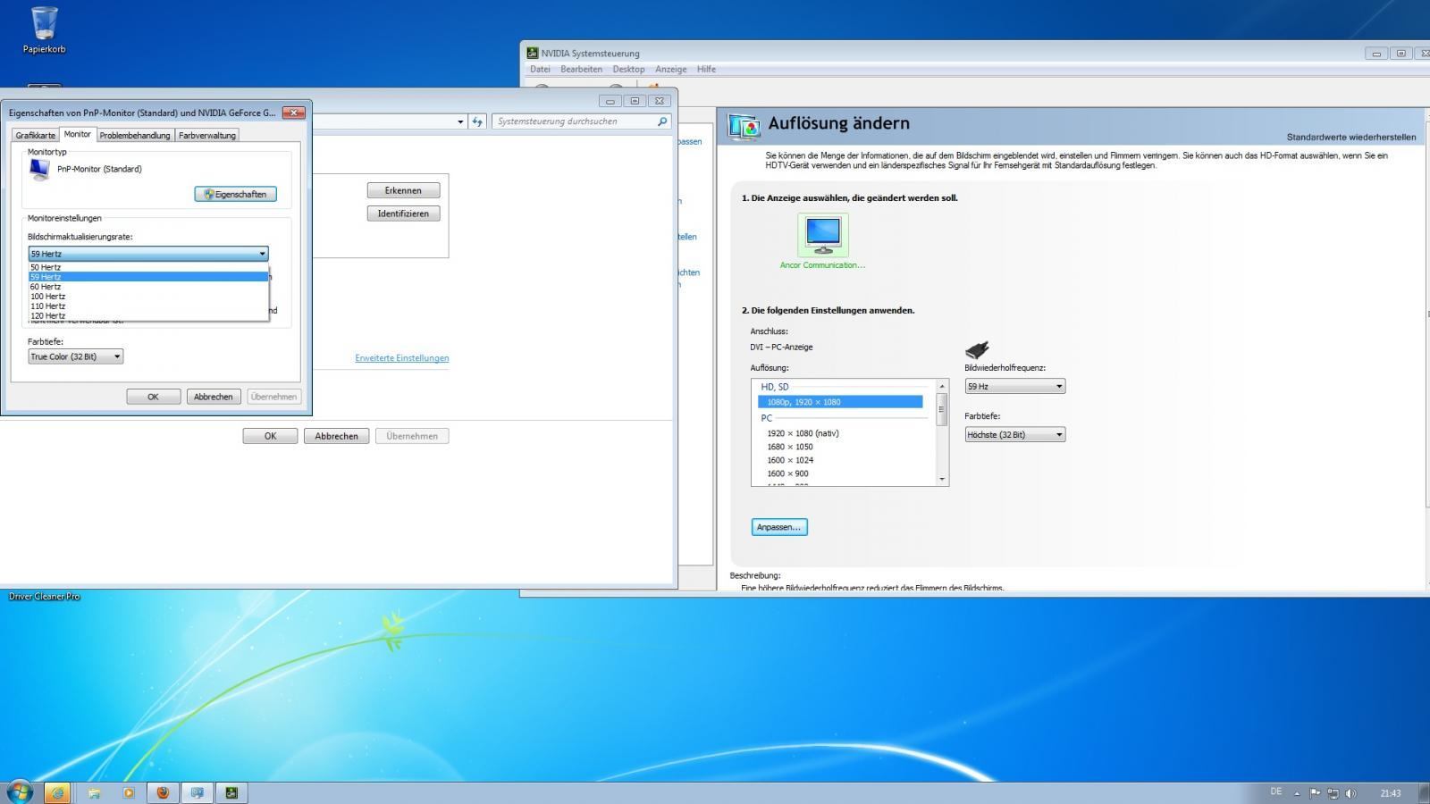This screenshot has height=804, width=1430.
Task: Select 1600 × 900 resolution
Action: point(787,473)
